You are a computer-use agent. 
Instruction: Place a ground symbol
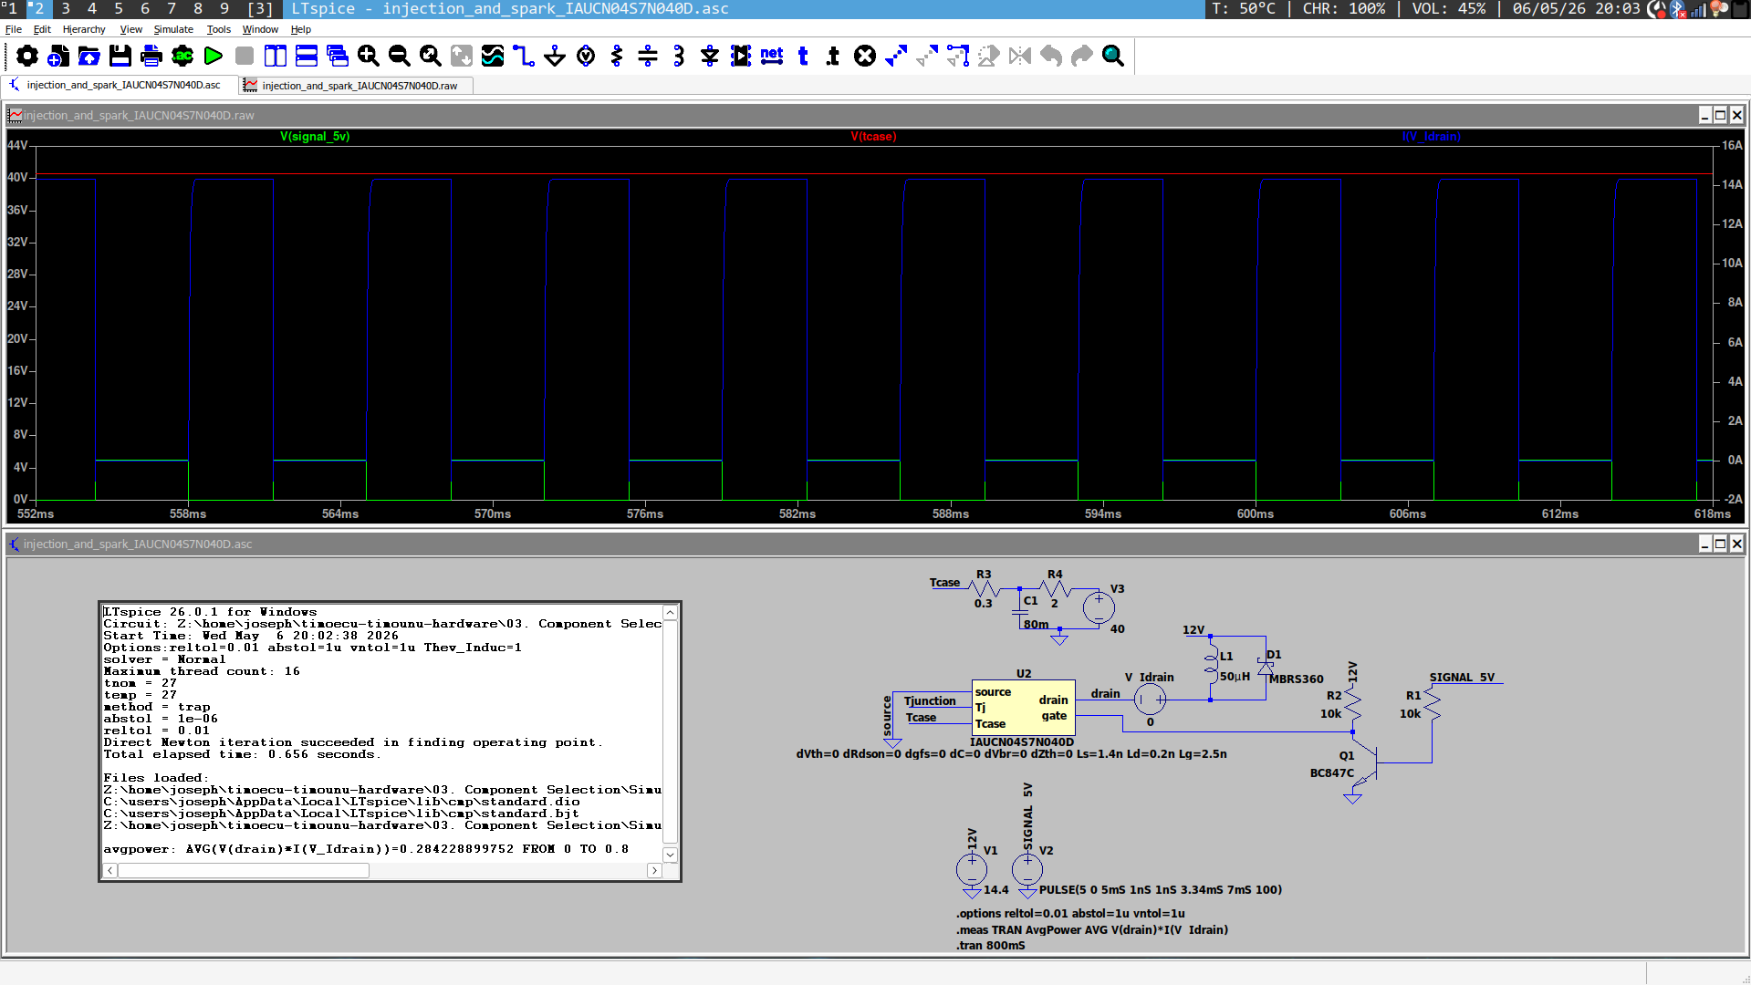click(x=555, y=57)
